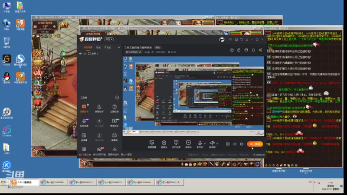Click inside the stream preview area
This screenshot has height=195, width=347.
[x=193, y=96]
